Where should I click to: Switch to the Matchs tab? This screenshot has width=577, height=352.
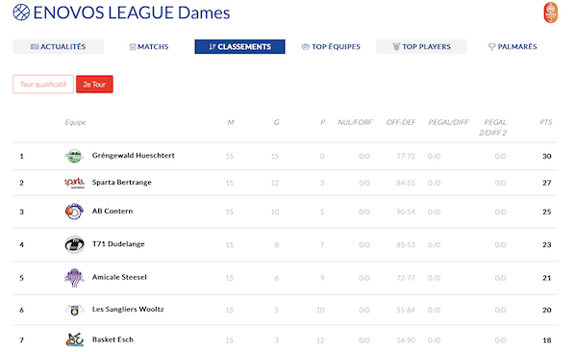[149, 47]
